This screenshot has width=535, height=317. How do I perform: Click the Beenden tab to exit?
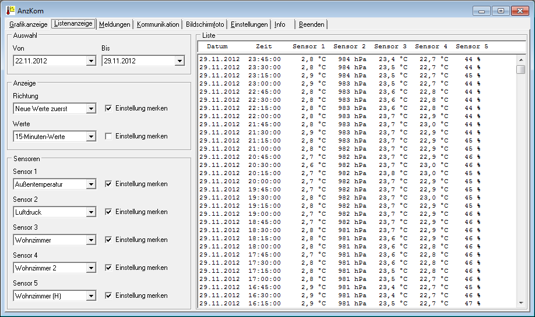pyautogui.click(x=312, y=24)
